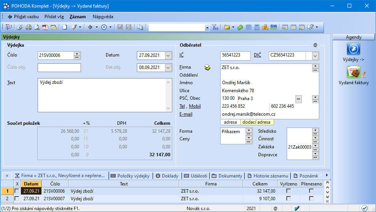Switch to Položky výdejky tab
The image size is (376, 212).
click(x=130, y=176)
